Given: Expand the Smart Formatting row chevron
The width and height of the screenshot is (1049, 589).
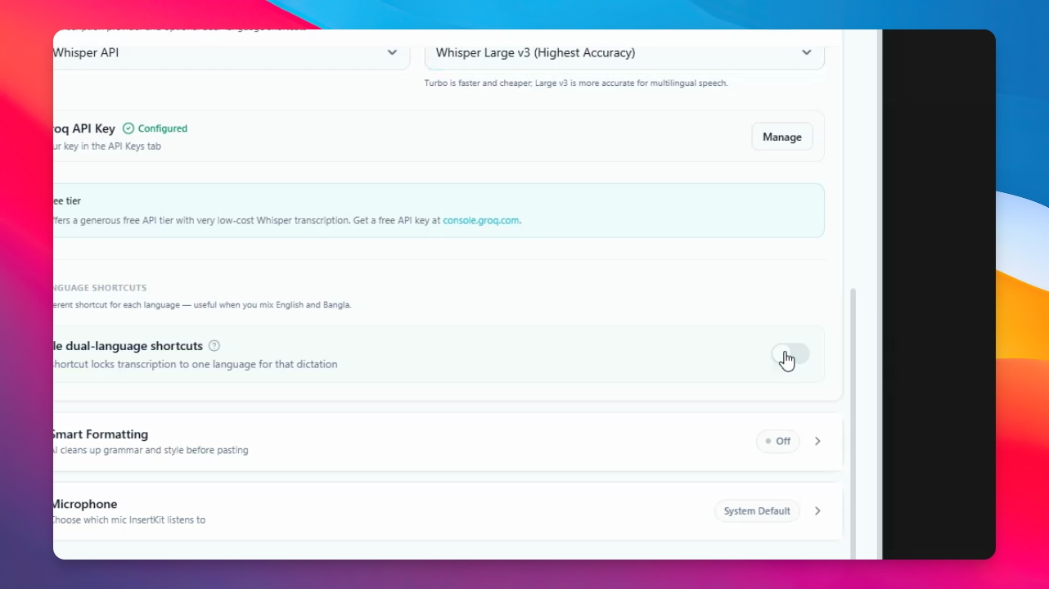Looking at the screenshot, I should tap(817, 441).
